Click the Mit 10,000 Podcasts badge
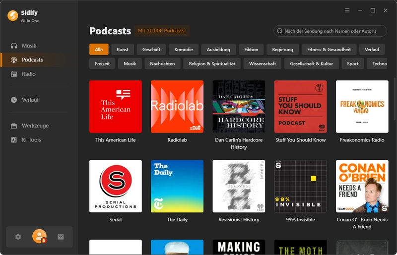 click(162, 31)
